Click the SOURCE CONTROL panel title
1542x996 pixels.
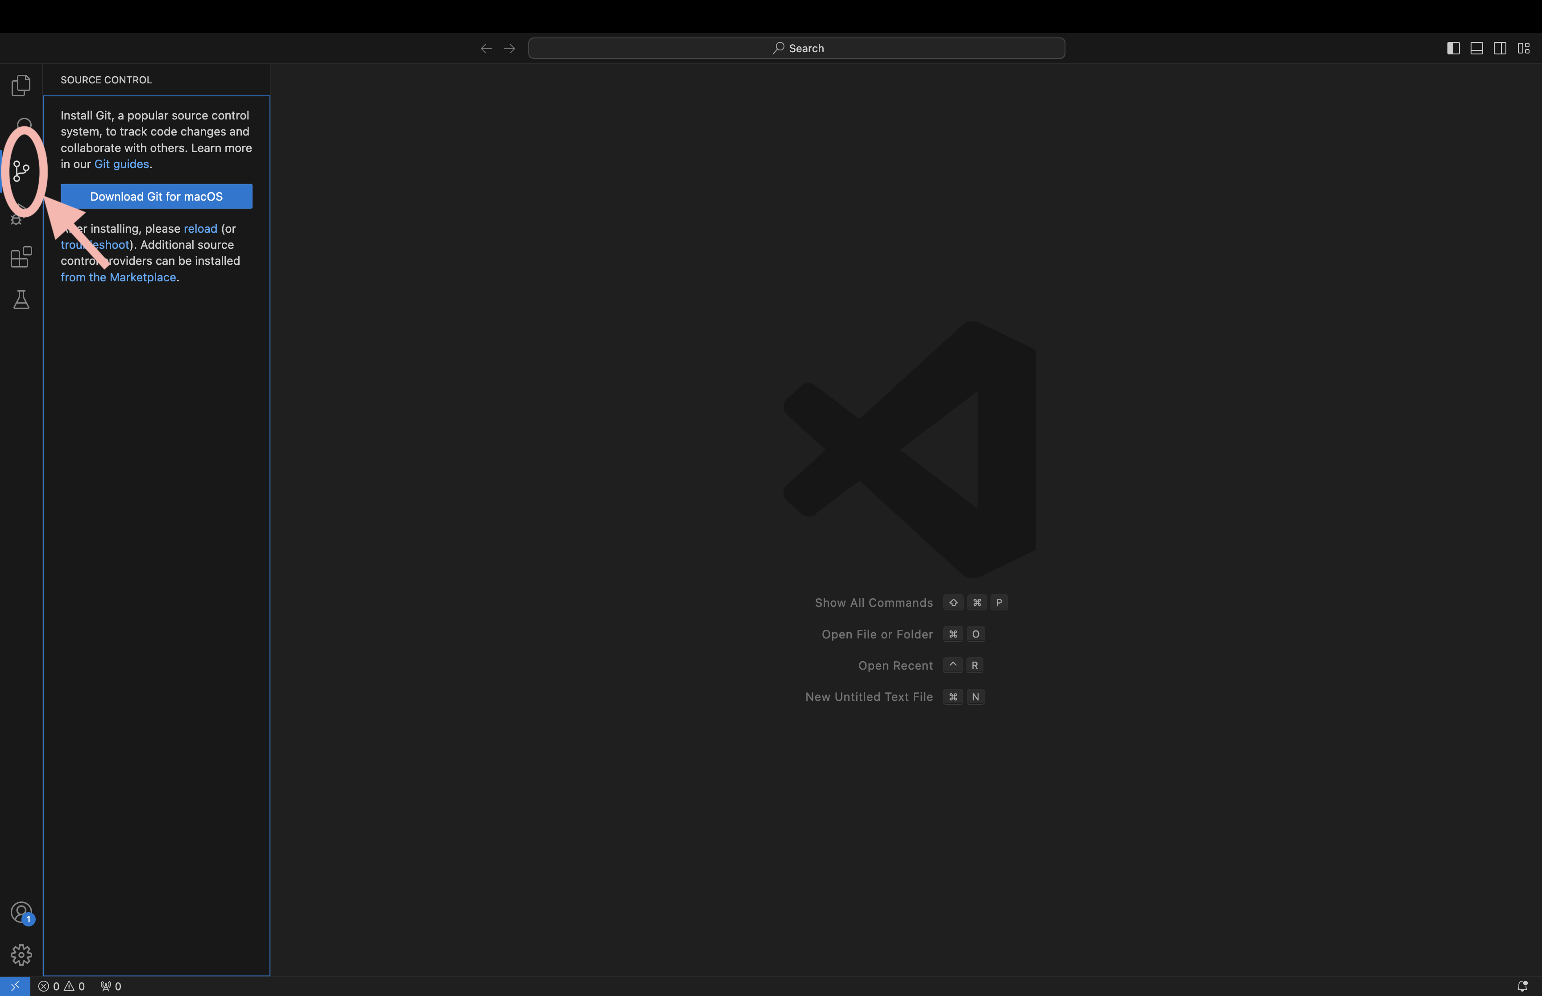coord(106,80)
